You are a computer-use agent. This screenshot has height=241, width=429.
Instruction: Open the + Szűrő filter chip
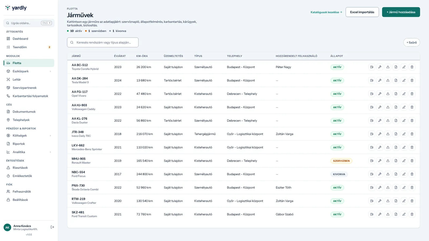click(412, 43)
